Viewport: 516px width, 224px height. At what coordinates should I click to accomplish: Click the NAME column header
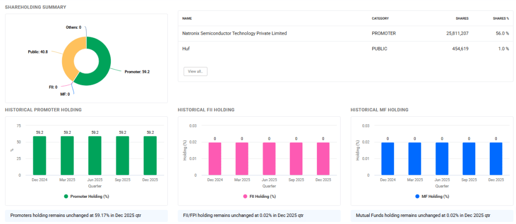(187, 19)
